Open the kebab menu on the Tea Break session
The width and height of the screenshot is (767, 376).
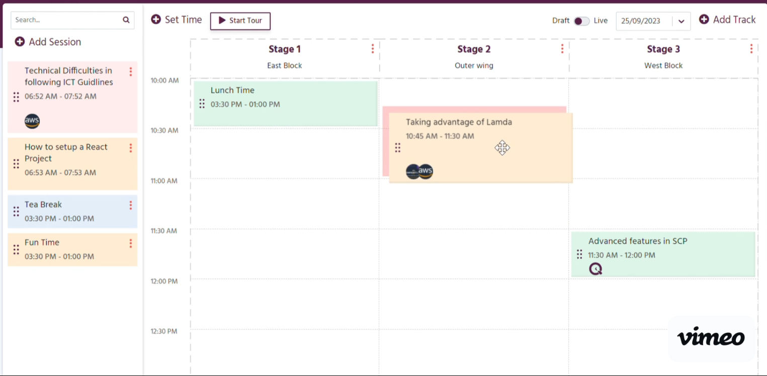click(x=130, y=205)
